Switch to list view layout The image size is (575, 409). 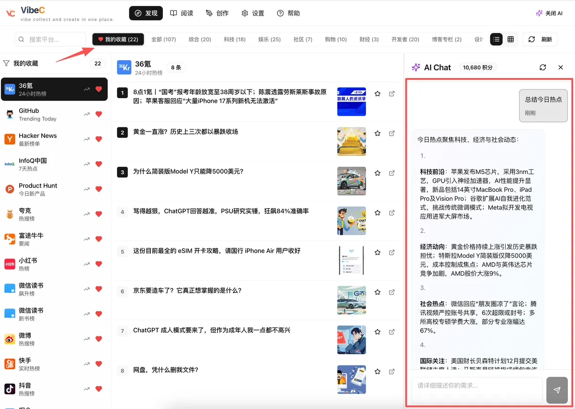coord(496,39)
